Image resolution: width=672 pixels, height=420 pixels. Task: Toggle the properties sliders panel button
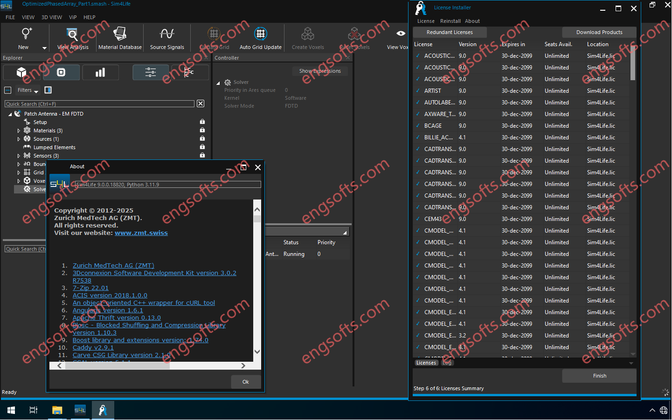(x=151, y=72)
